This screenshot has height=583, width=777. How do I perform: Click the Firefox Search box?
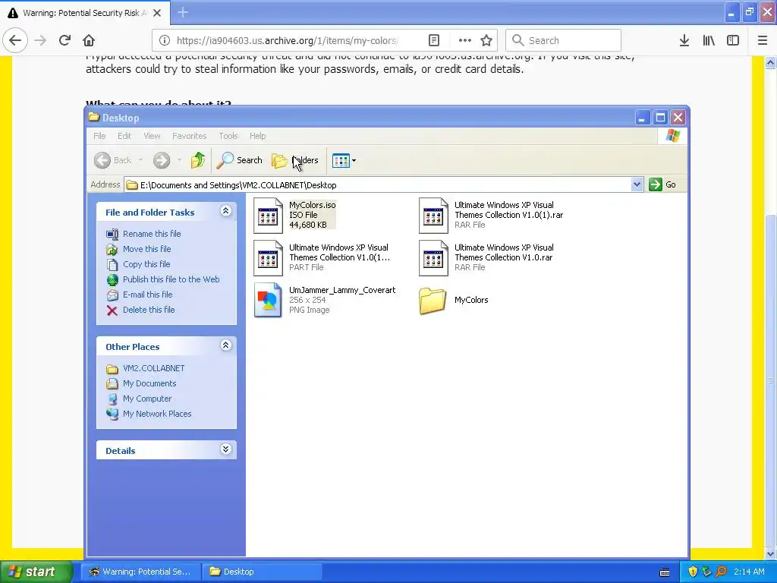pyautogui.click(x=563, y=41)
